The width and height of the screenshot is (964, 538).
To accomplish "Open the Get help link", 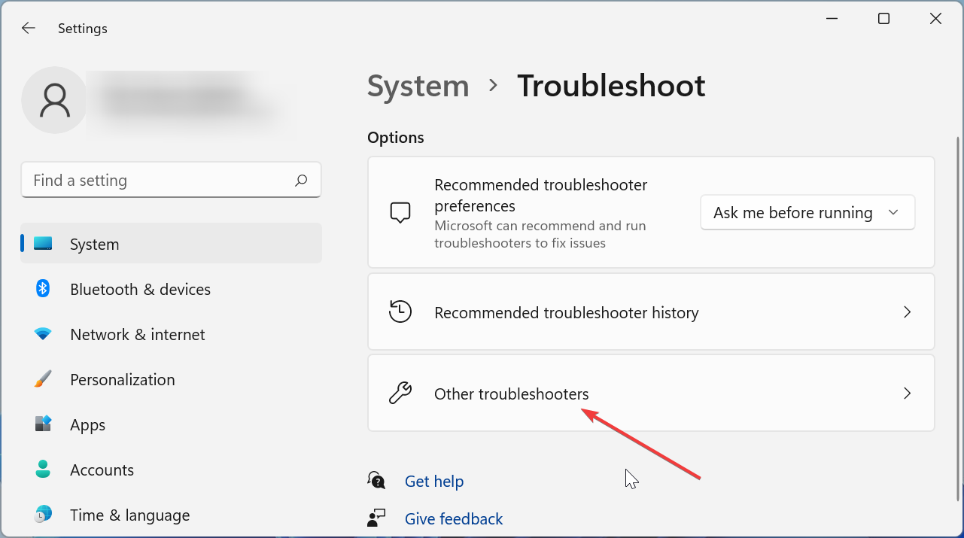I will point(434,481).
